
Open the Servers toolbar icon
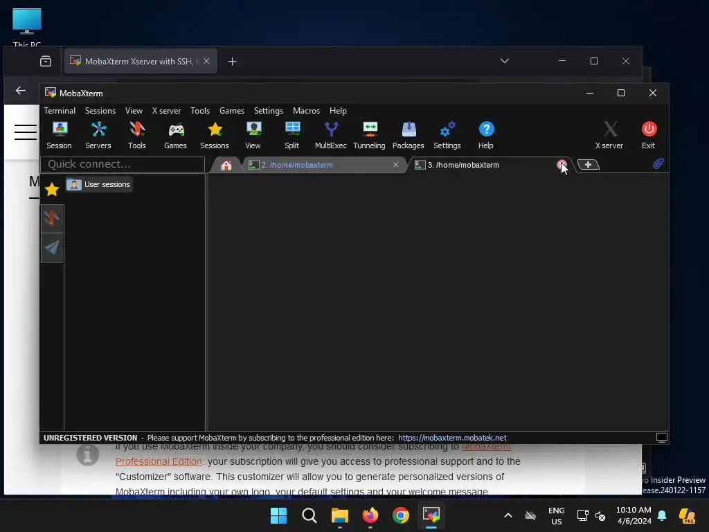(x=98, y=135)
